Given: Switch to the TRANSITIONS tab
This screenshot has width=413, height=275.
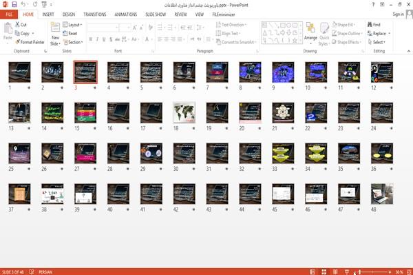Looking at the screenshot, I should [x=94, y=14].
